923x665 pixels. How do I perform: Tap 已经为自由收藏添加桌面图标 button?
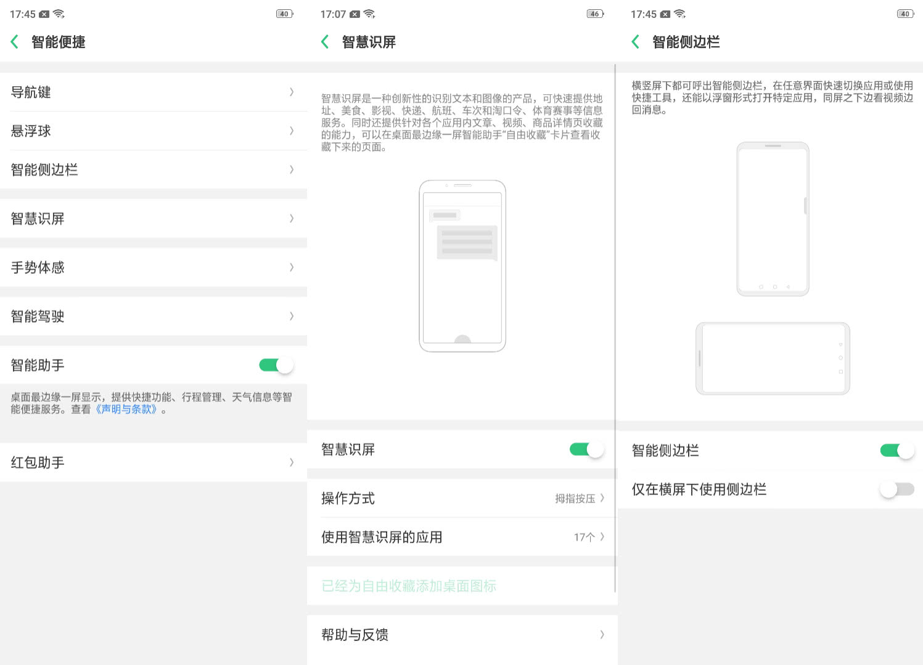tap(462, 586)
